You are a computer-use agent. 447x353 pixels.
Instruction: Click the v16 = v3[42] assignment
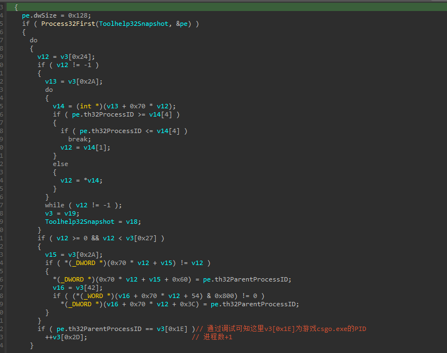pyautogui.click(x=75, y=288)
